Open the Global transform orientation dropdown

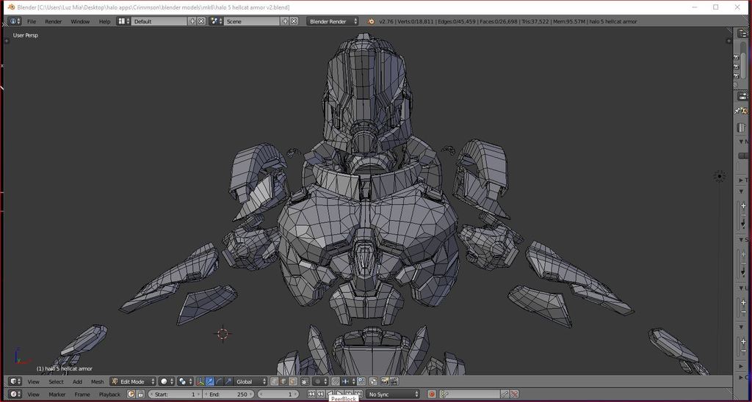coord(250,381)
